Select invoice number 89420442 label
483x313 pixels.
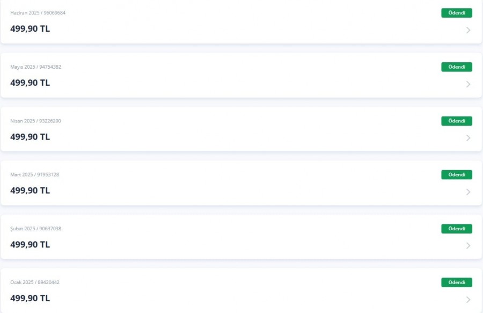coord(49,282)
